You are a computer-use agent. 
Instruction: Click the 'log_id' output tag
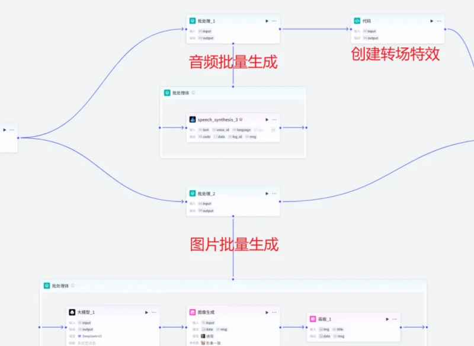tap(235, 137)
